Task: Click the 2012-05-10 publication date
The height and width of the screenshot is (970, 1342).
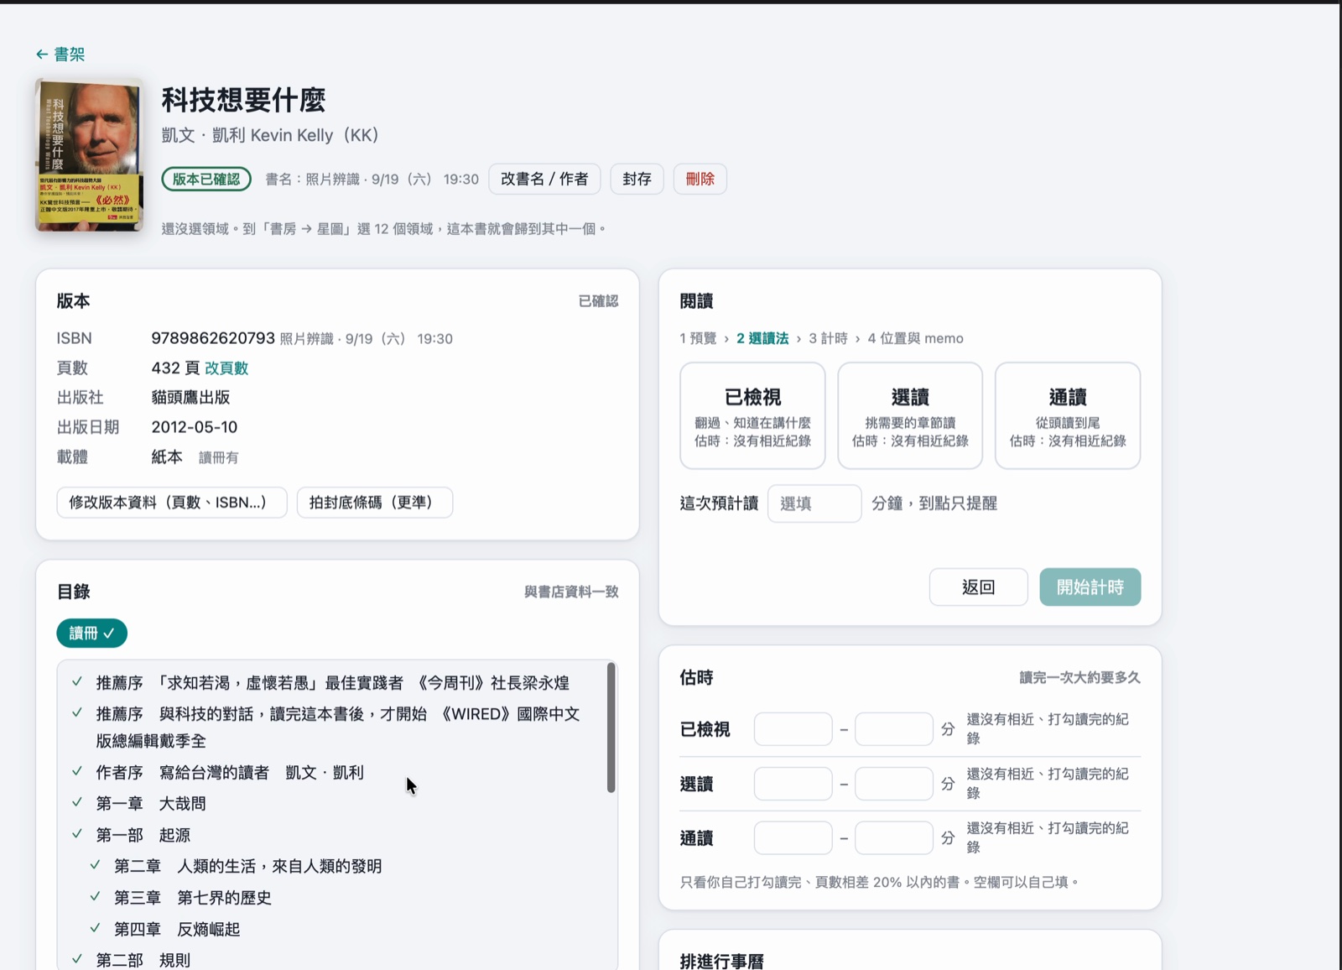Action: pyautogui.click(x=195, y=427)
